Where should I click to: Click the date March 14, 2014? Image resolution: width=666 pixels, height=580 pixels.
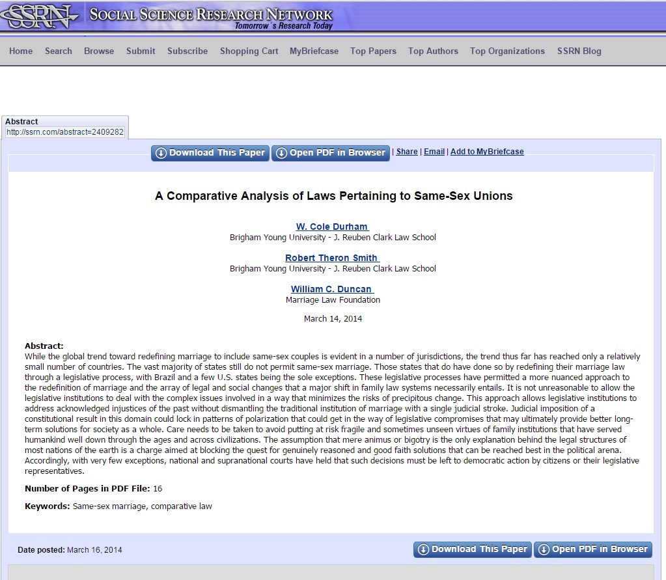(333, 319)
